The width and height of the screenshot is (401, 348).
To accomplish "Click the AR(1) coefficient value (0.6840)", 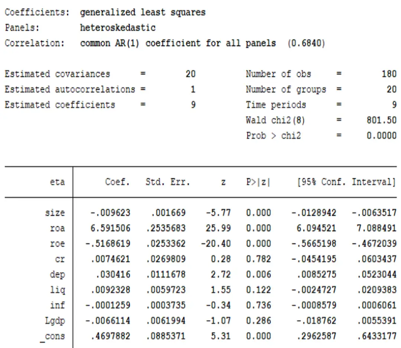I will [x=306, y=43].
